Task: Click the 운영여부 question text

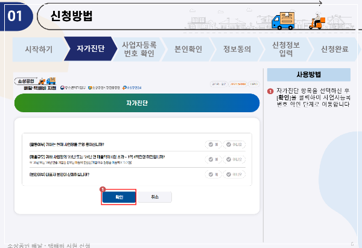Action: (67, 145)
